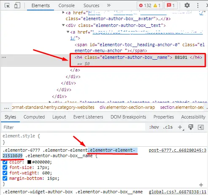Click the div.elementor-section-wrap breadcrumb
Viewport: 208px width, 195px height.
pos(127,107)
